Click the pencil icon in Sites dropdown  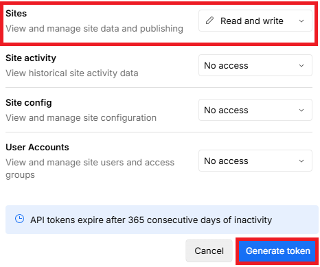click(x=209, y=21)
